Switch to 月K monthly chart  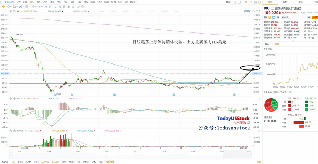[45, 2]
